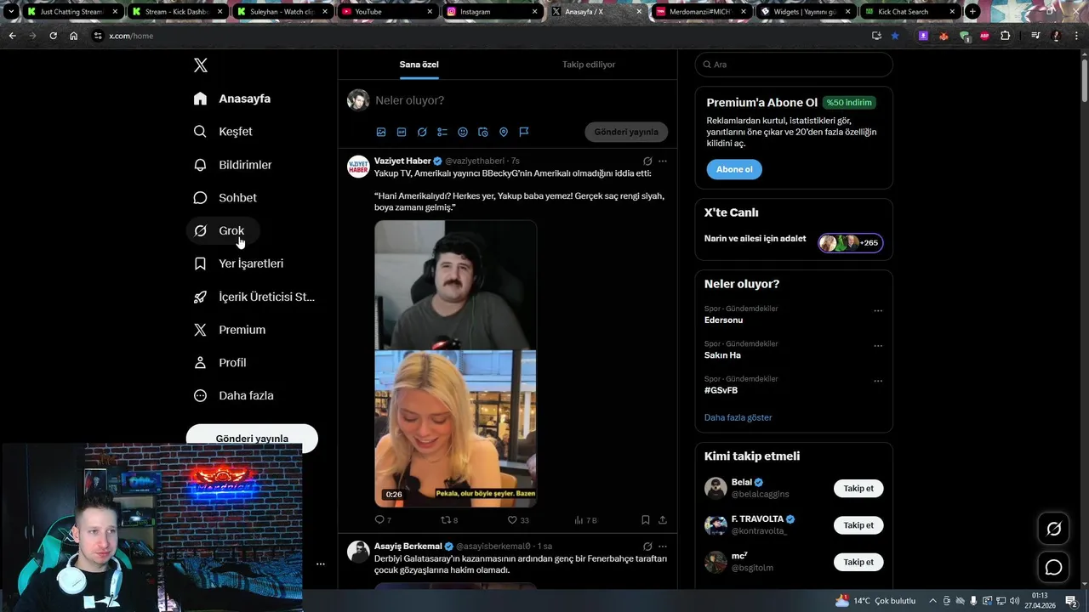Click the bookmark star in address bar
This screenshot has width=1089, height=612.
[x=895, y=36]
